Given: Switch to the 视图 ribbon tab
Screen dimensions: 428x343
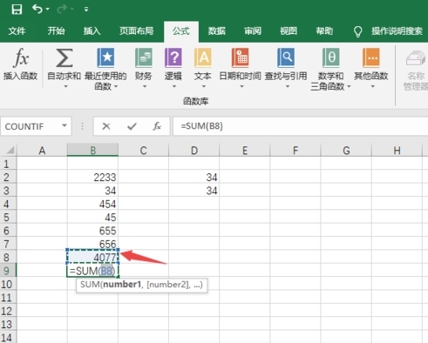Looking at the screenshot, I should coord(289,30).
